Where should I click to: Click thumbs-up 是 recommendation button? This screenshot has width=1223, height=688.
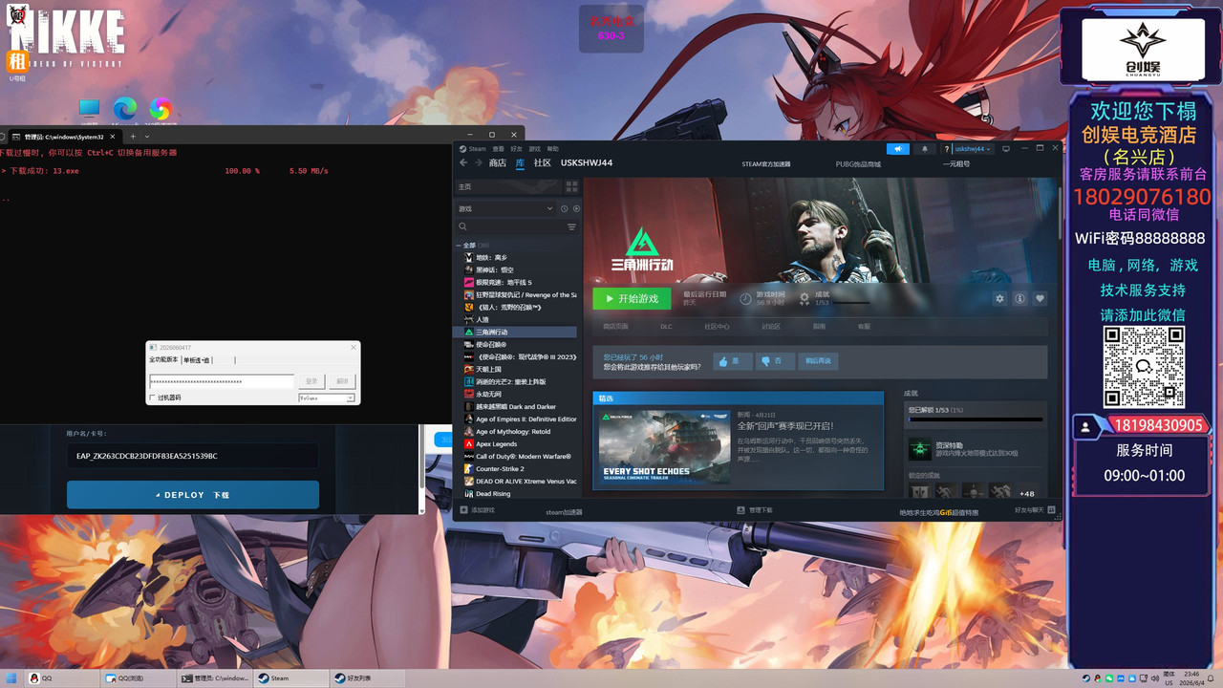pos(733,361)
